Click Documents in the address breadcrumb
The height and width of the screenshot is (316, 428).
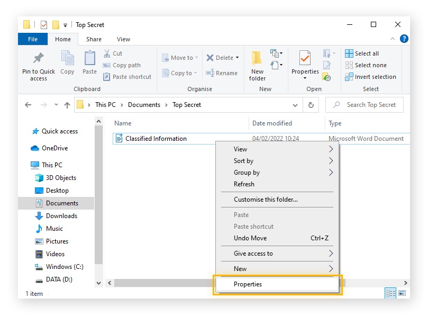point(144,105)
